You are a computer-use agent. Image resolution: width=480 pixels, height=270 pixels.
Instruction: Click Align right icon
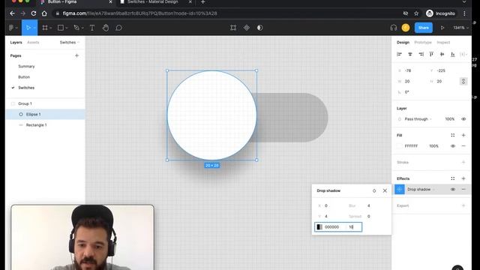[x=421, y=54]
